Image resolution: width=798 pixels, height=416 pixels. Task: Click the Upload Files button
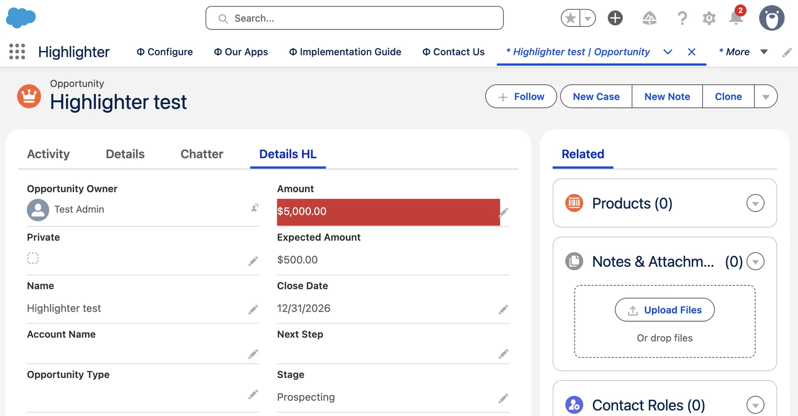pyautogui.click(x=664, y=310)
